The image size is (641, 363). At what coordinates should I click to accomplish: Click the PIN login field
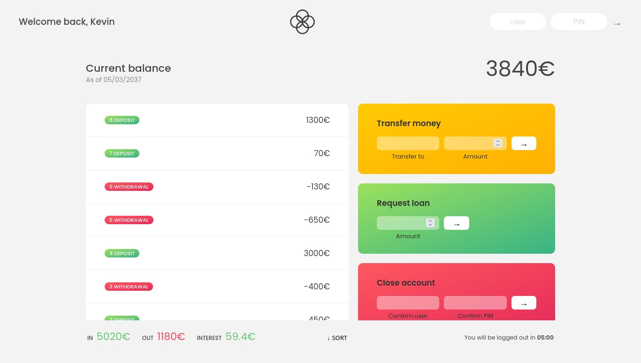[579, 22]
